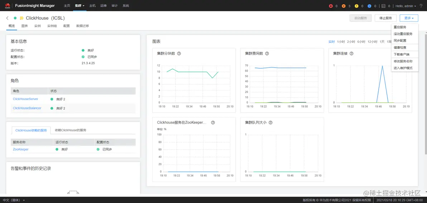Open the 集群 dropdown menu
The width and height of the screenshot is (427, 203).
point(80,6)
